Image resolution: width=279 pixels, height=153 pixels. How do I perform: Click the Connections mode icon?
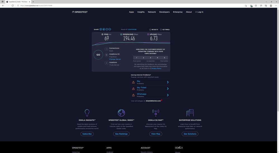pos(107,49)
